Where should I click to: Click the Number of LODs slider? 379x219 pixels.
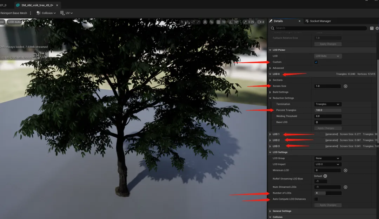click(x=328, y=193)
